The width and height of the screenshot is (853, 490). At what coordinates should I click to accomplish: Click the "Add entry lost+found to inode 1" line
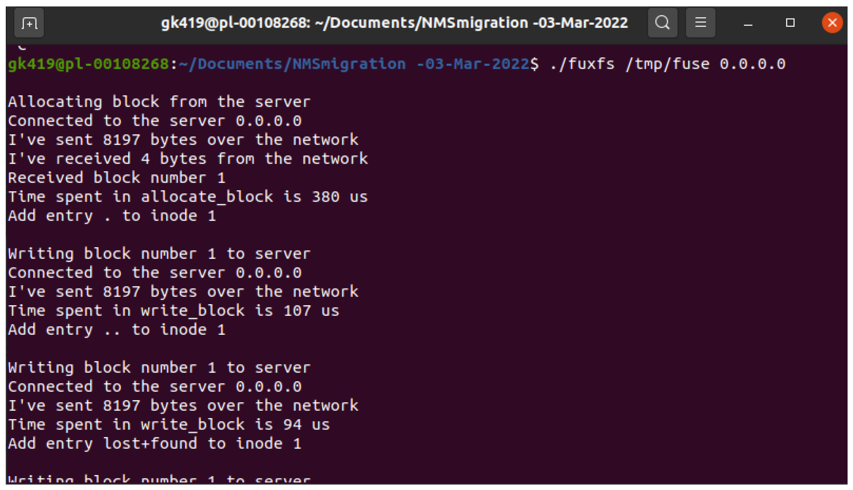[155, 444]
